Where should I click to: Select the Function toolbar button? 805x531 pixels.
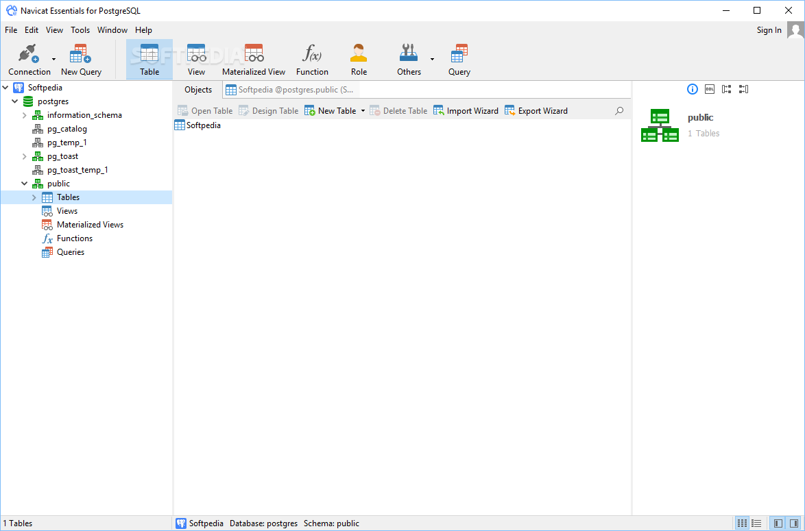(x=312, y=60)
